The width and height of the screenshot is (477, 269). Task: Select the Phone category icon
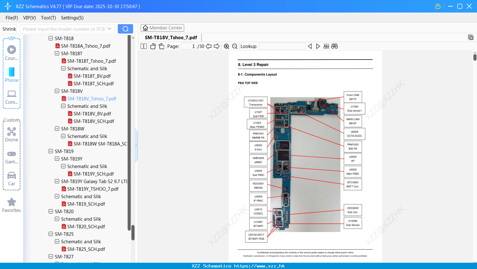coord(12,75)
